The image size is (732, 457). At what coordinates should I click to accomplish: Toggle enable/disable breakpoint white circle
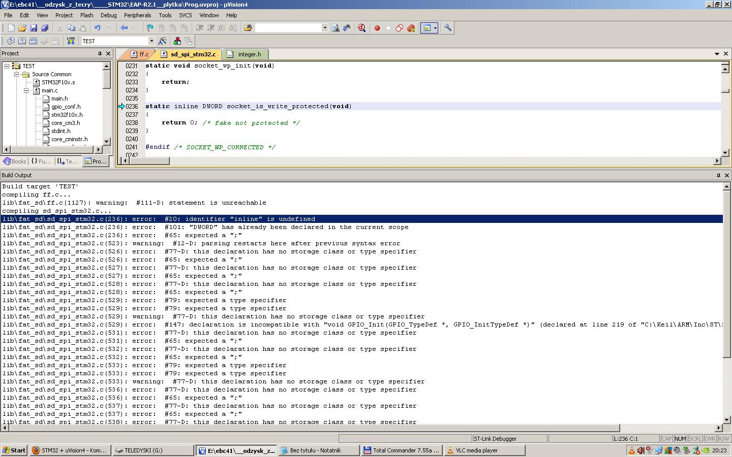point(388,28)
